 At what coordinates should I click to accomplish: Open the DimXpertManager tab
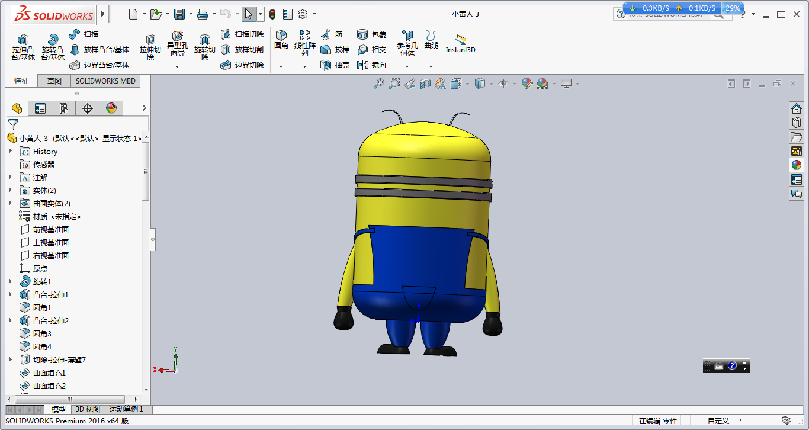point(88,108)
